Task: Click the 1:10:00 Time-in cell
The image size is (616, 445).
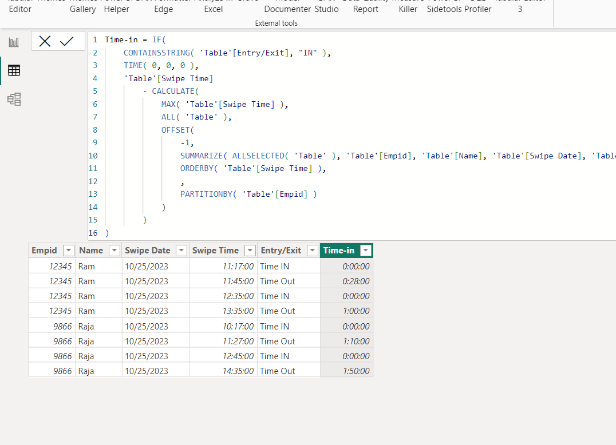Action: click(x=346, y=341)
